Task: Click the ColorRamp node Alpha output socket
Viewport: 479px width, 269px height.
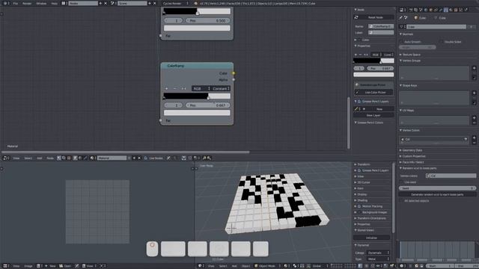Action: tap(234, 80)
